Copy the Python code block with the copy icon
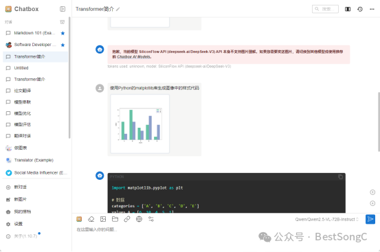This screenshot has width=380, height=252. [341, 177]
